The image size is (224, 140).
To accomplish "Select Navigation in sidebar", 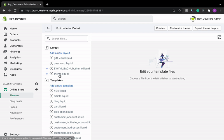I will coord(16,113).
